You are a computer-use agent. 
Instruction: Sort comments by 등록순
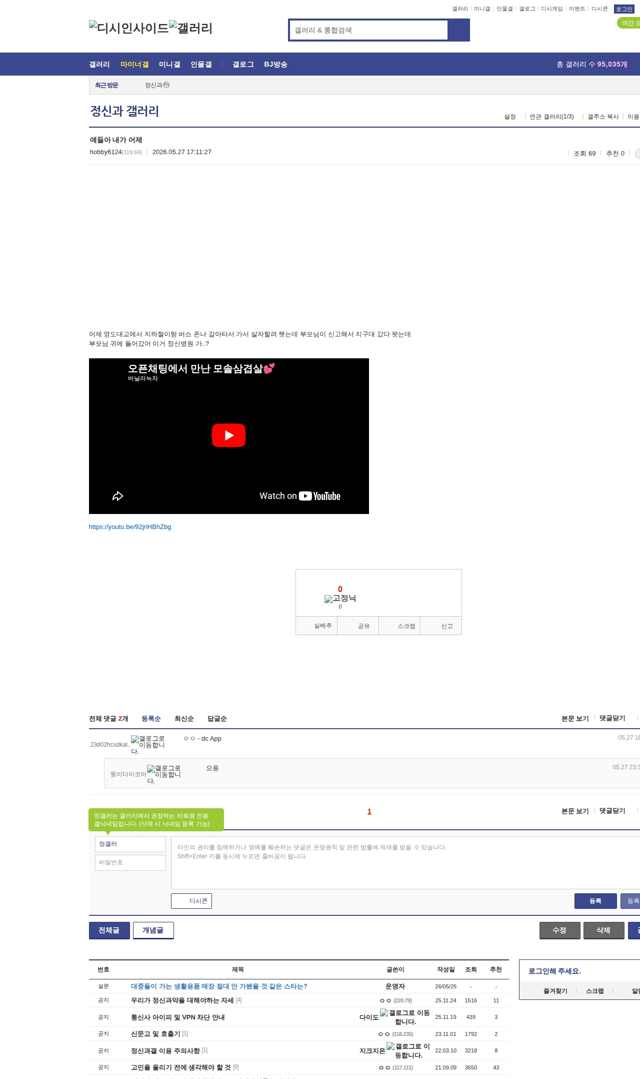pos(151,719)
